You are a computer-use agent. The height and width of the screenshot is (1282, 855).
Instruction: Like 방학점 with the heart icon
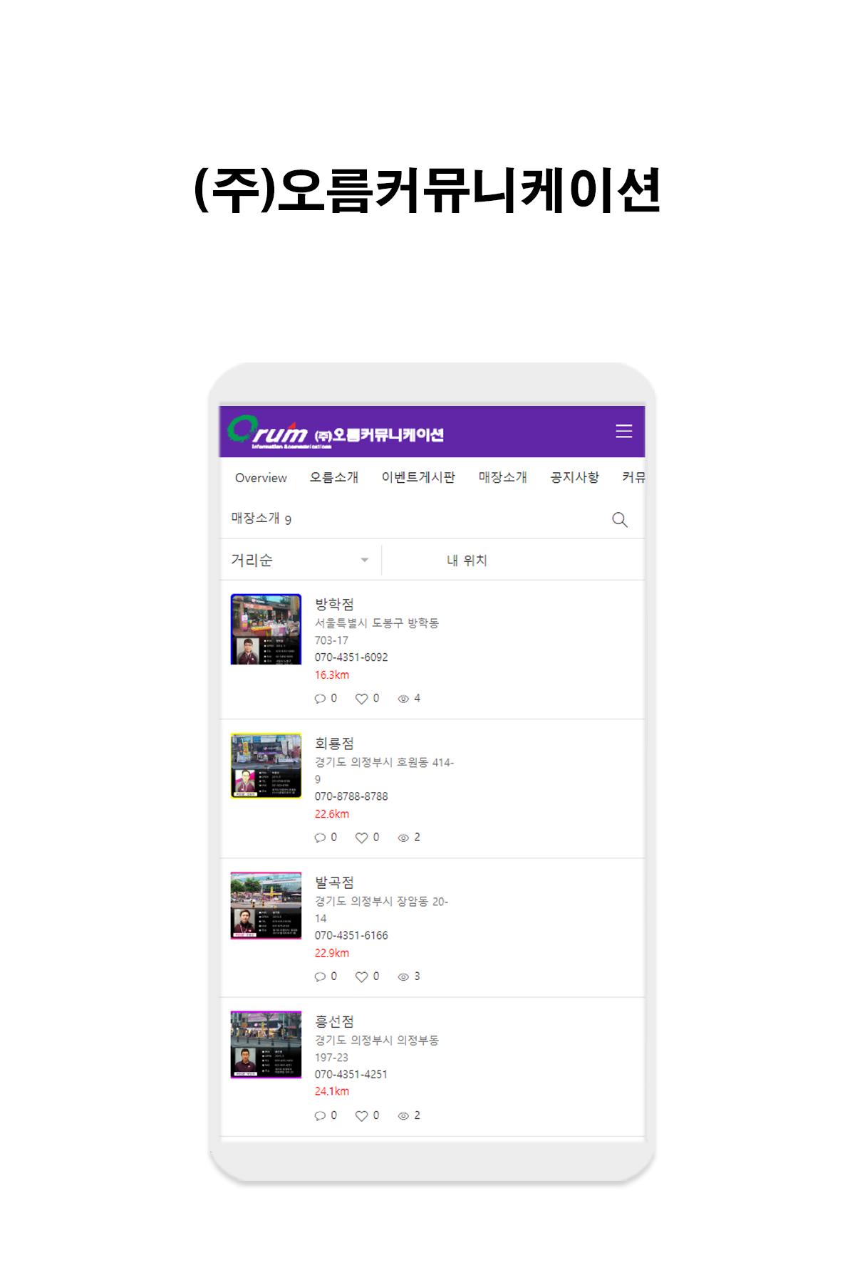[361, 699]
